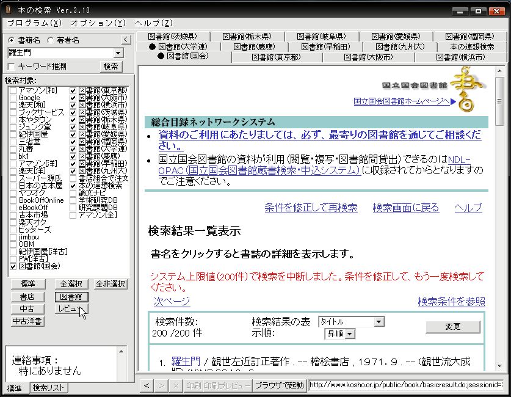Switch to 図書館(早稲田) tab
The height and width of the screenshot is (397, 511).
325,46
